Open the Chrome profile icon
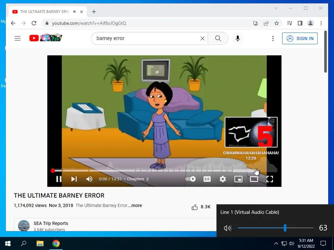Viewport: 334px width, 250px height. coord(311,23)
